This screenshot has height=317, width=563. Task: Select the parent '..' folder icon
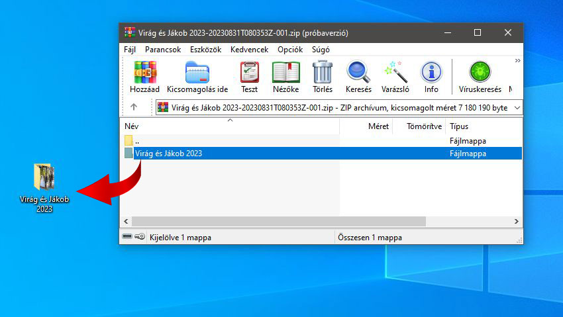tap(128, 140)
